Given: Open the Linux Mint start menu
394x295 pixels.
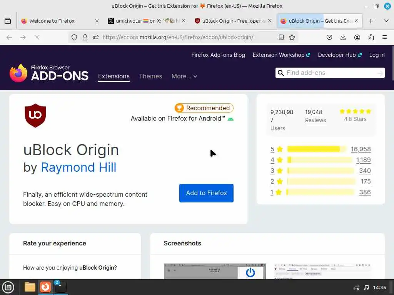Looking at the screenshot, I should coord(8,287).
